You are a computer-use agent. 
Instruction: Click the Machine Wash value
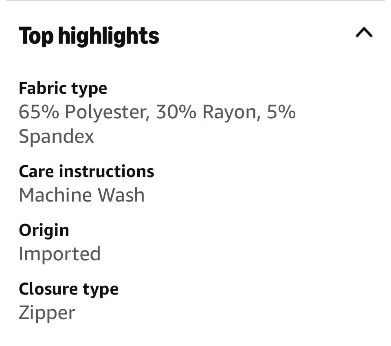pos(82,195)
